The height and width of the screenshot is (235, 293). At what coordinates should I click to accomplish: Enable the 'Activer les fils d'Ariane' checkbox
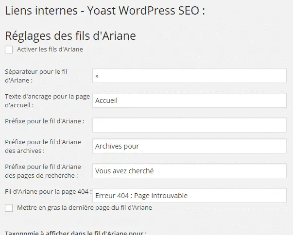(x=9, y=50)
